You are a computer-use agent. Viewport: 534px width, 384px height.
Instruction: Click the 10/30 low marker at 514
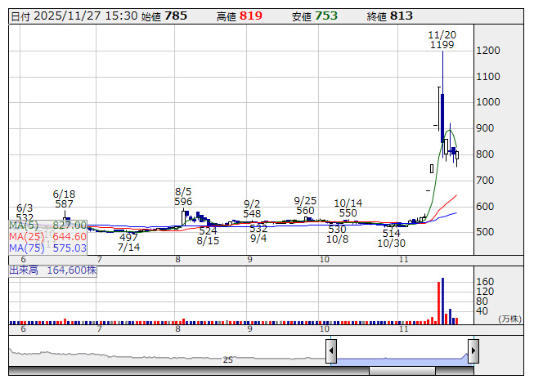click(392, 238)
